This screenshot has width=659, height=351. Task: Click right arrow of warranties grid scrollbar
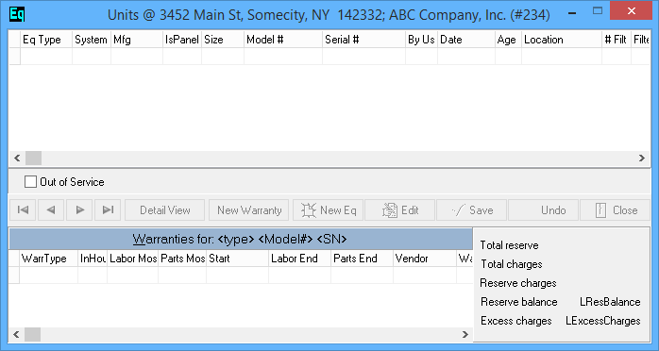tap(465, 335)
